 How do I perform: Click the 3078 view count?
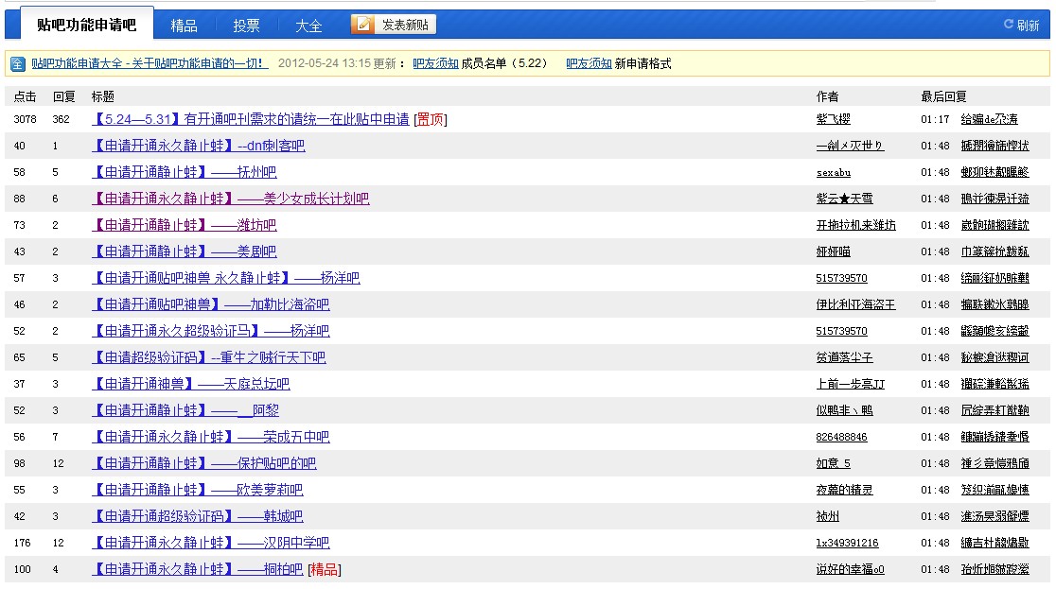coord(25,119)
